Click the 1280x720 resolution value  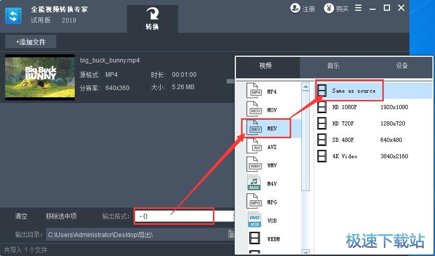coord(393,123)
